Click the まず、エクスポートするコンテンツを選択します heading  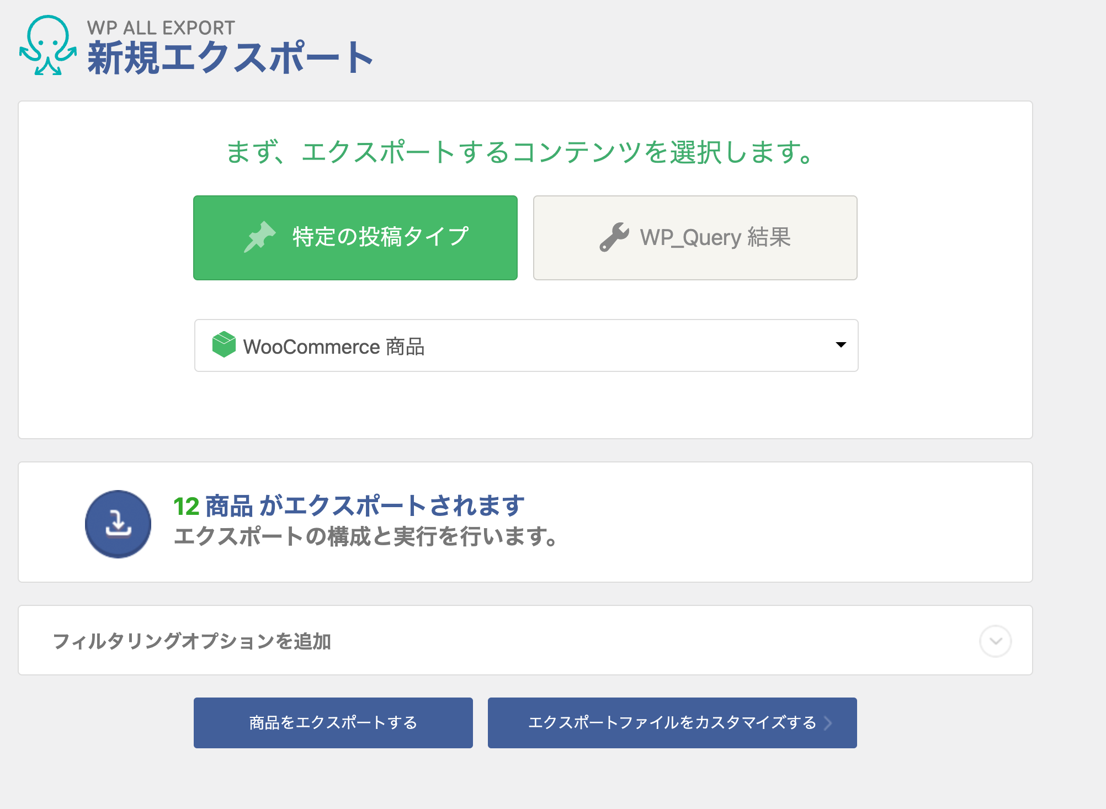coord(520,152)
